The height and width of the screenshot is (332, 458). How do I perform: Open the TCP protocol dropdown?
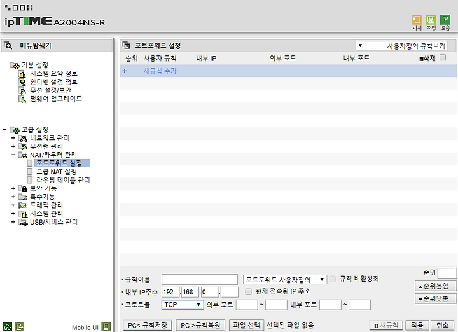[x=183, y=305]
